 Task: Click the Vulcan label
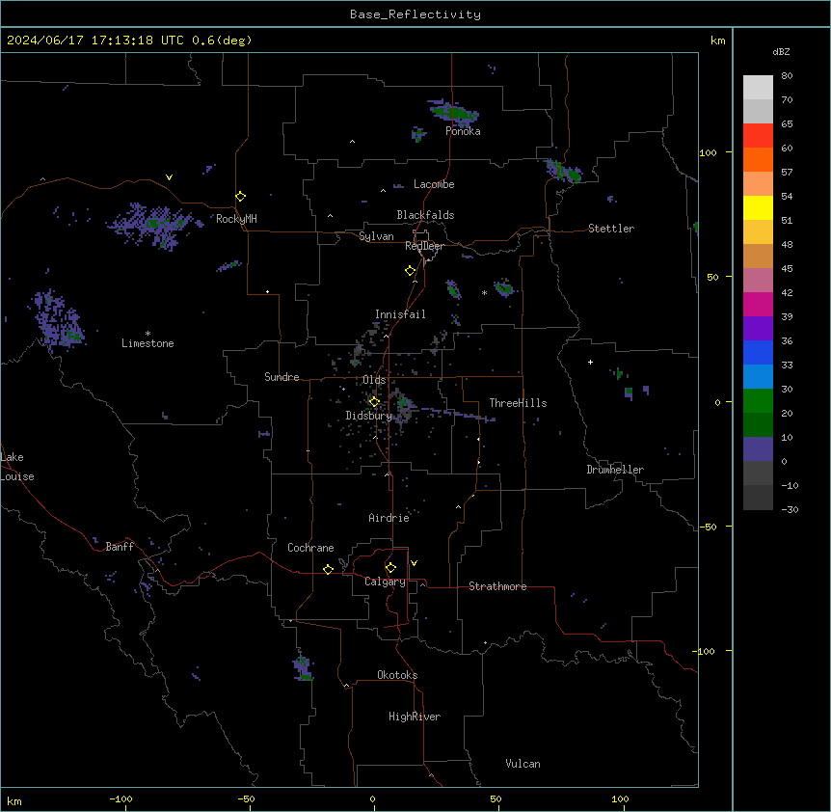click(523, 764)
